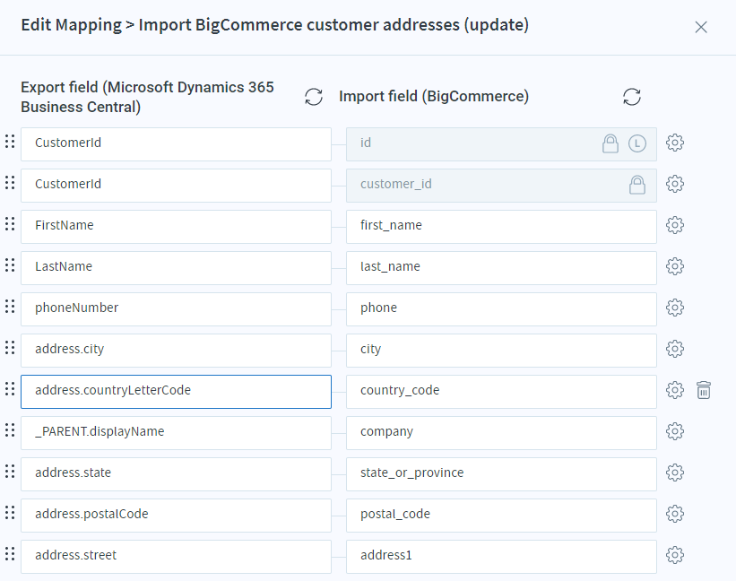Open settings gear for first_name mapping

click(x=674, y=225)
